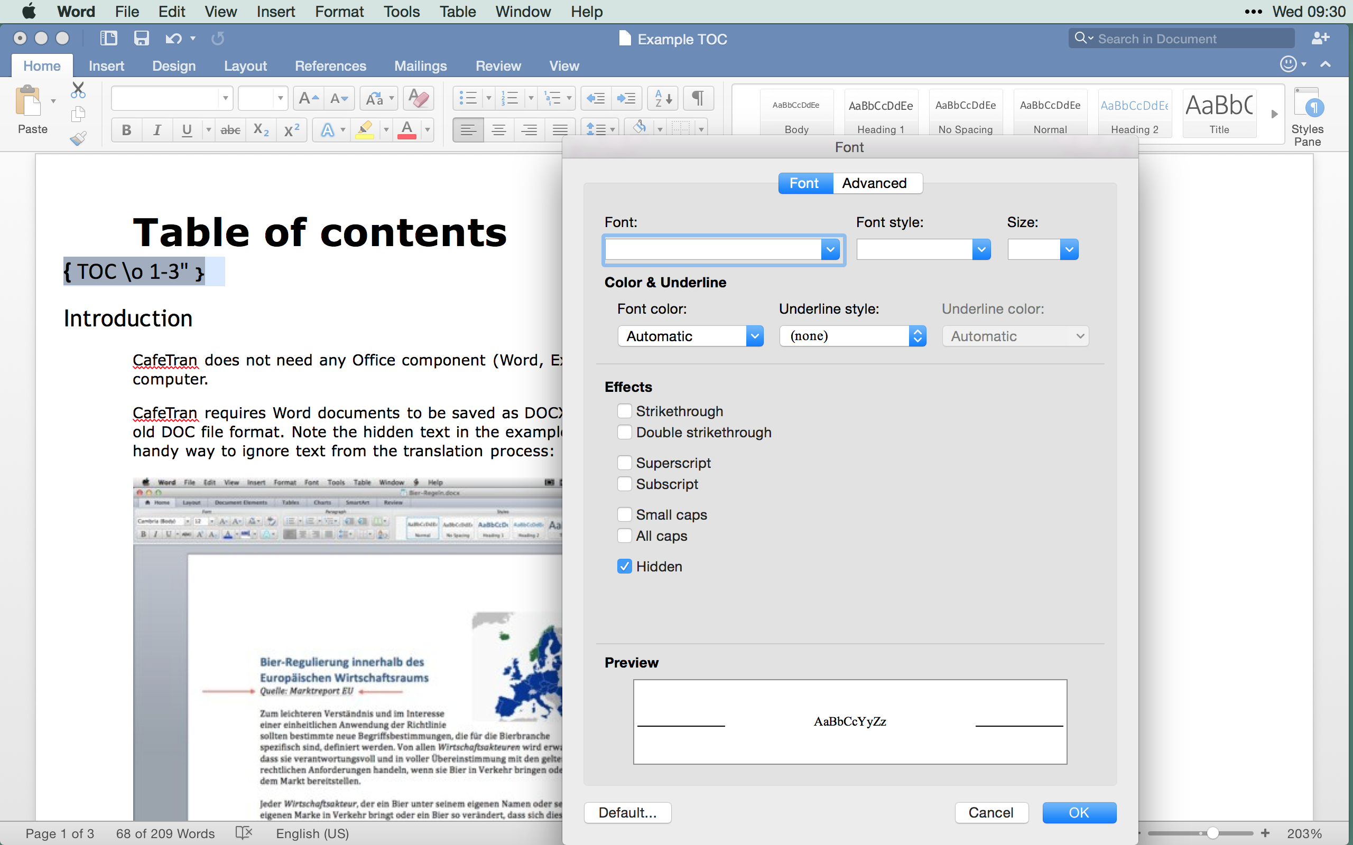Click the Clear Formatting eraser icon
Viewport: 1353px width, 845px height.
click(419, 98)
